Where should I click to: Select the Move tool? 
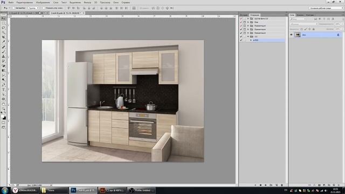click(x=3, y=18)
